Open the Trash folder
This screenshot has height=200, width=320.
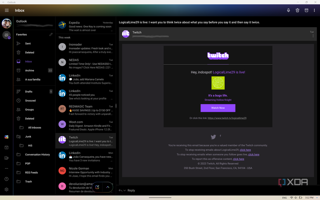(35, 181)
